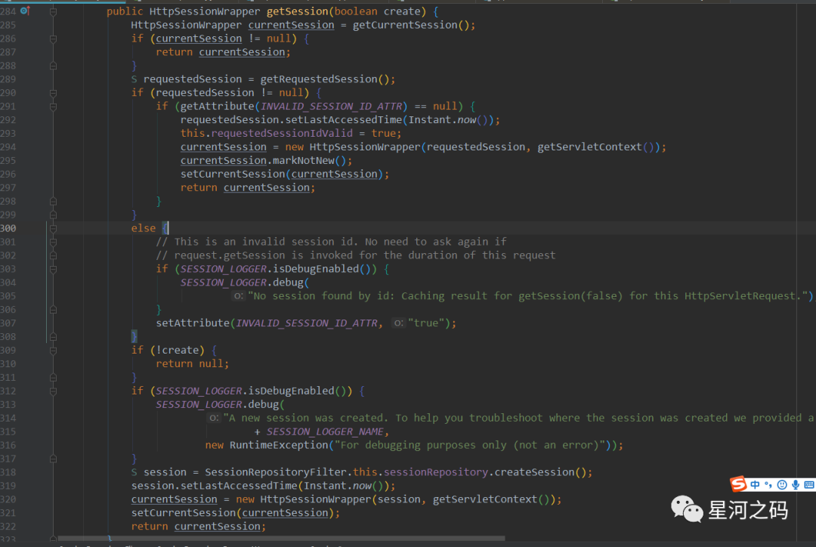Click getCurrentSession() call on line 285
Viewport: 816px width, 547px height.
tap(411, 25)
